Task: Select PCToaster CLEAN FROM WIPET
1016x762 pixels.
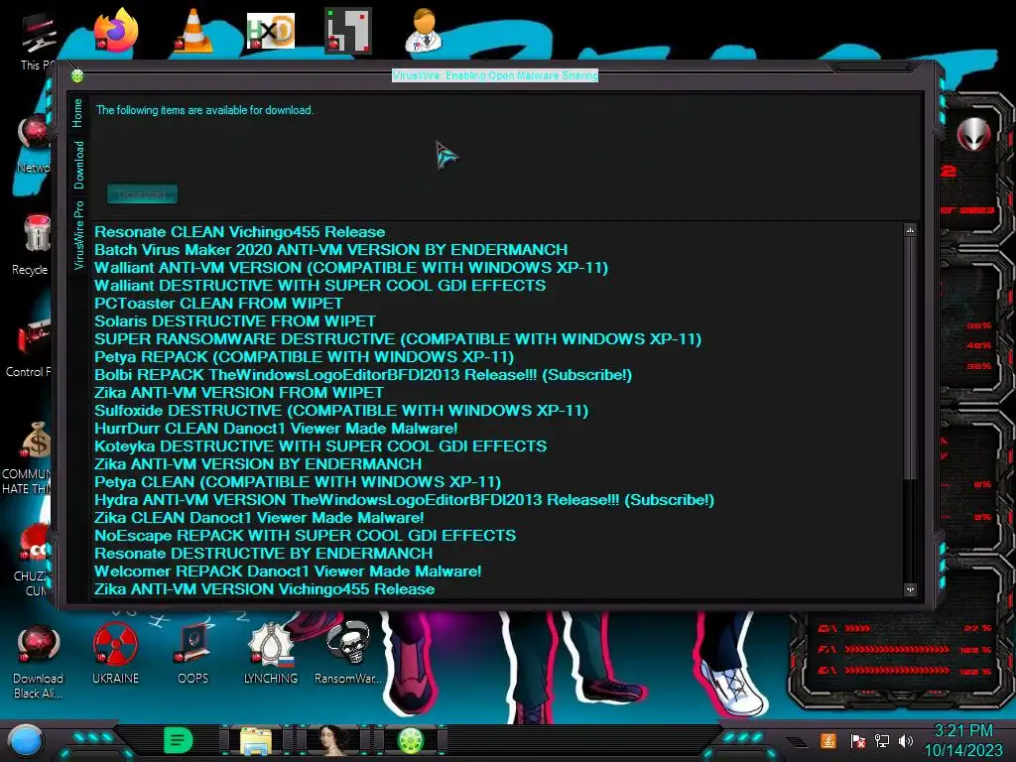Action: pos(218,304)
